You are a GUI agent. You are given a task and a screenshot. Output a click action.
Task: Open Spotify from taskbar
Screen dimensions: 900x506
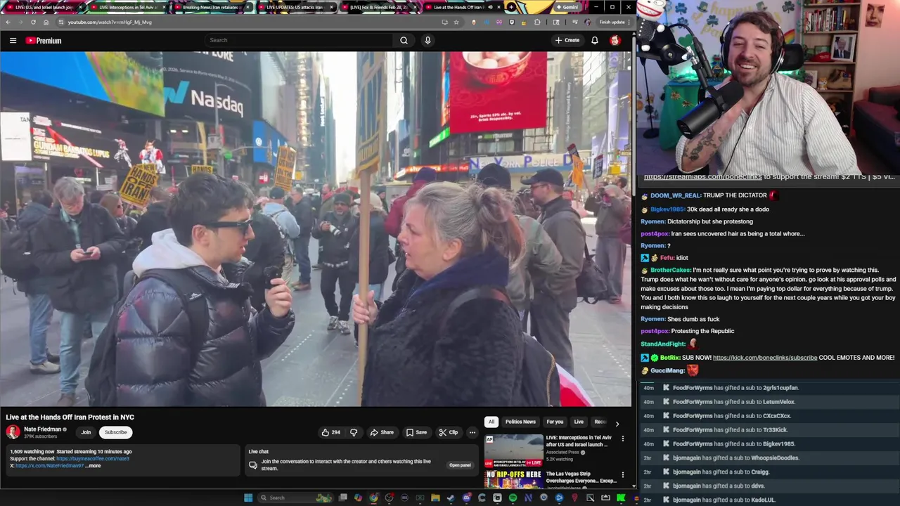(x=513, y=498)
